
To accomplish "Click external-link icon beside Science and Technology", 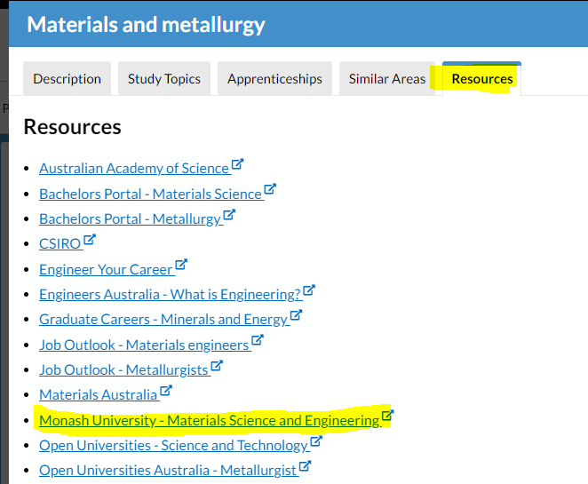I will [x=316, y=441].
